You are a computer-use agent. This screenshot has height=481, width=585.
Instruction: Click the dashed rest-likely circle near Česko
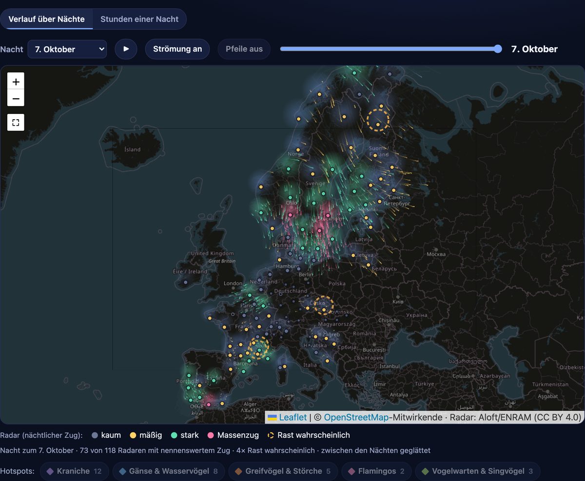pyautogui.click(x=324, y=305)
